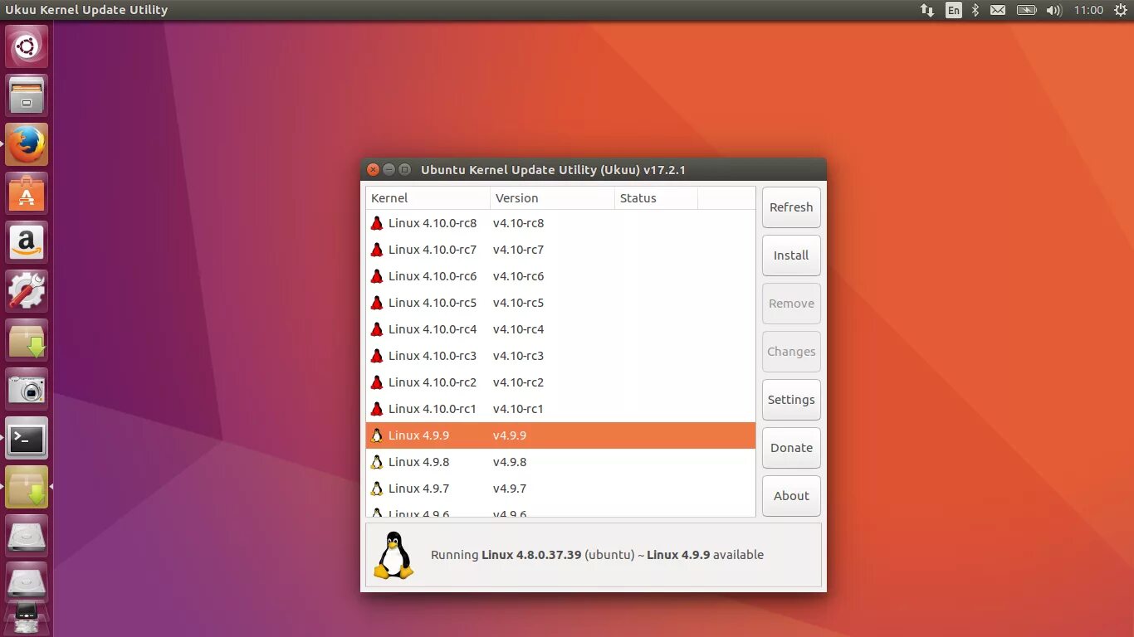Sort list by Kernel column header

pyautogui.click(x=428, y=198)
